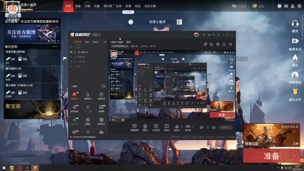Image resolution: width=304 pixels, height=171 pixels.
Task: Expand microphone options arrow
Action: (x=181, y=127)
